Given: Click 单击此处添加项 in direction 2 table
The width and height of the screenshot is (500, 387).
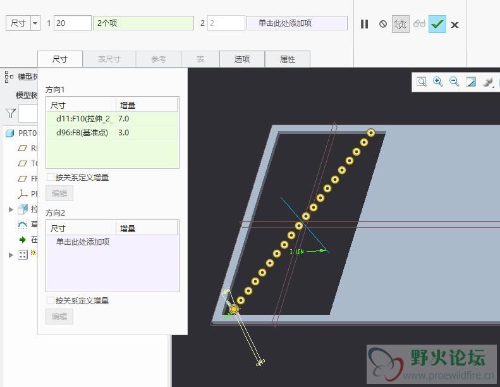Looking at the screenshot, I should point(83,242).
